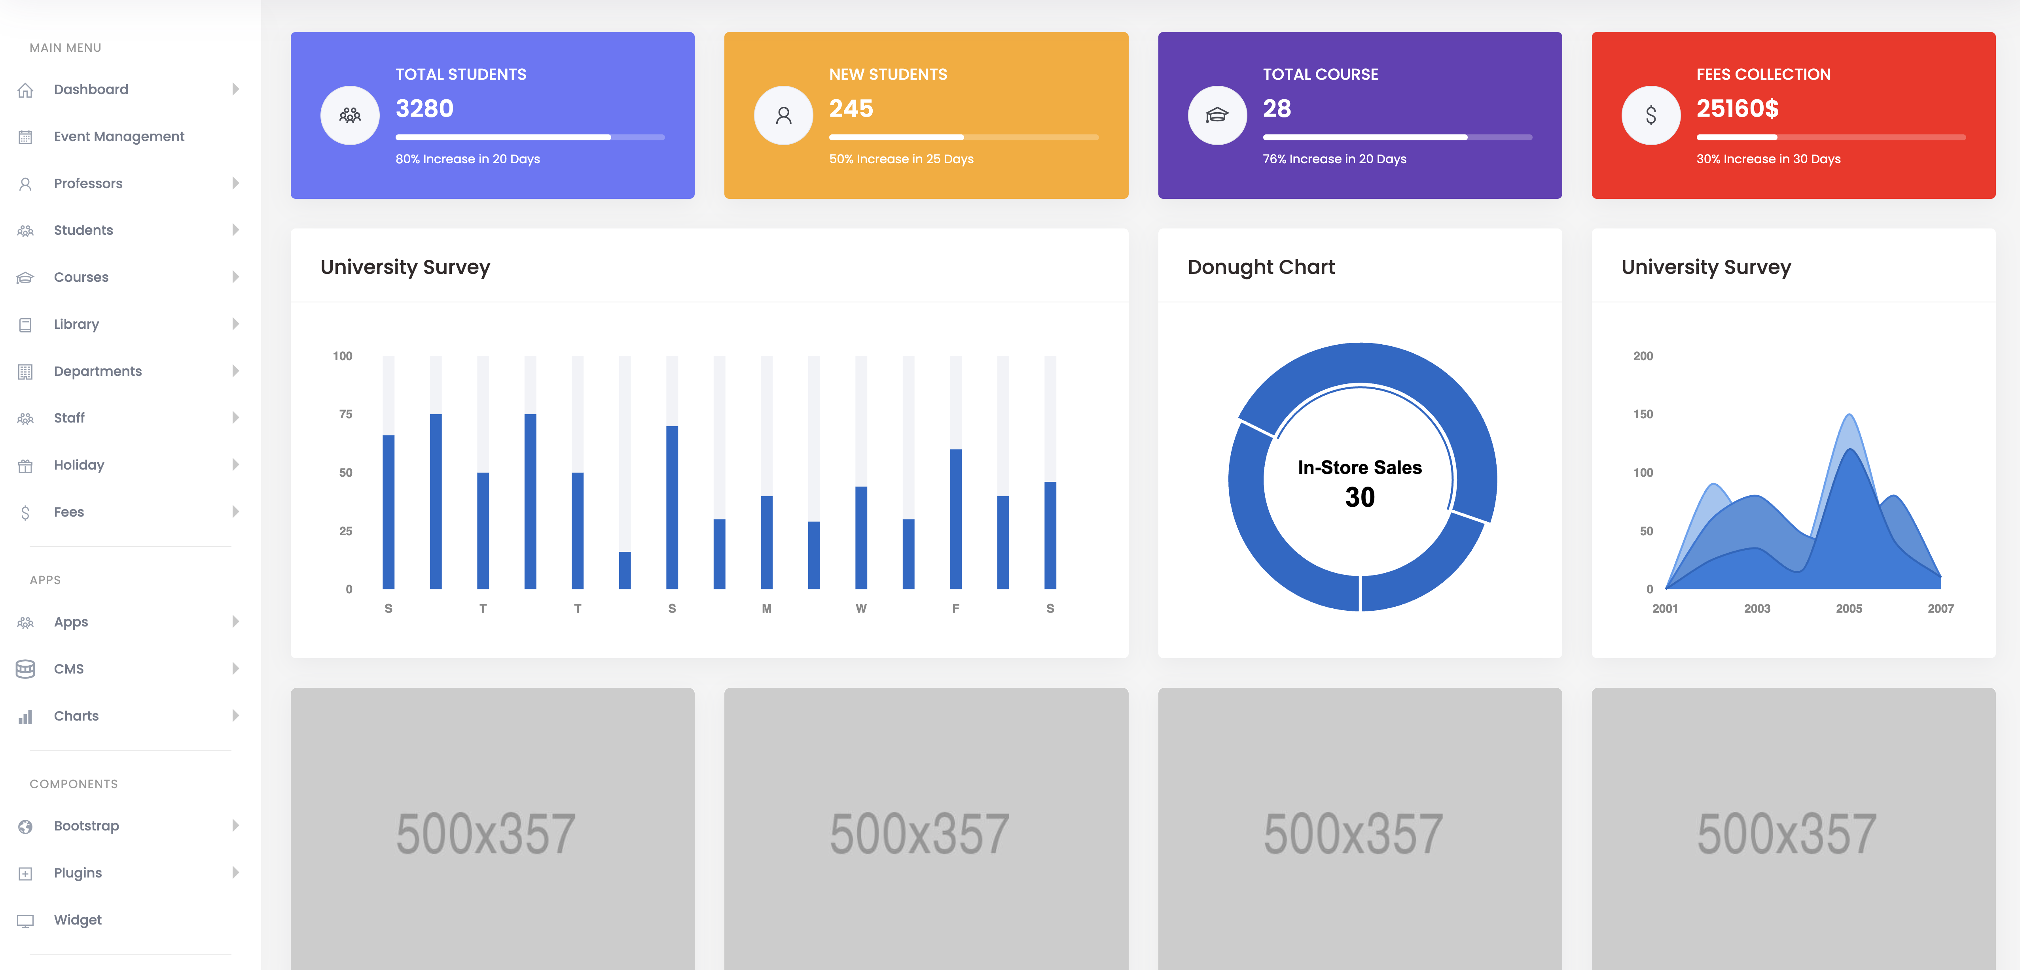Click the New Students progress bar

[963, 137]
